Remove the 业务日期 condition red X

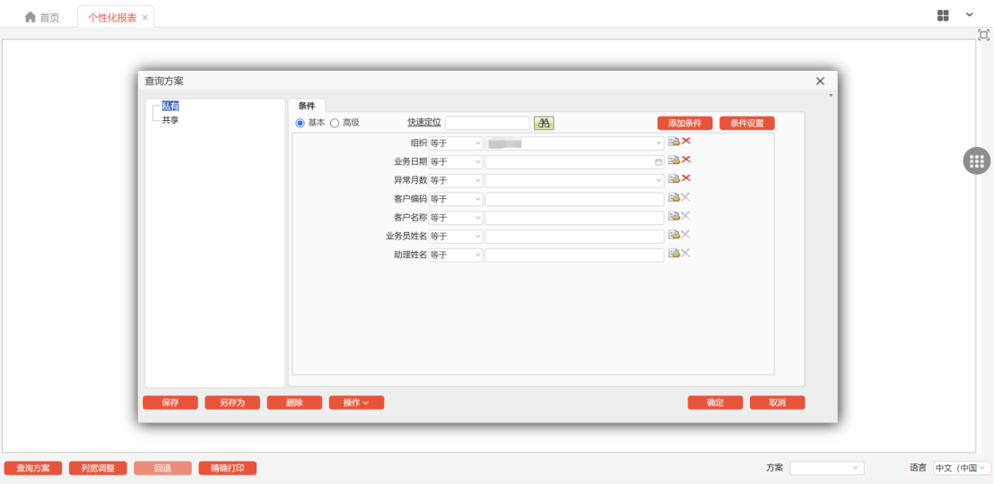pos(686,160)
